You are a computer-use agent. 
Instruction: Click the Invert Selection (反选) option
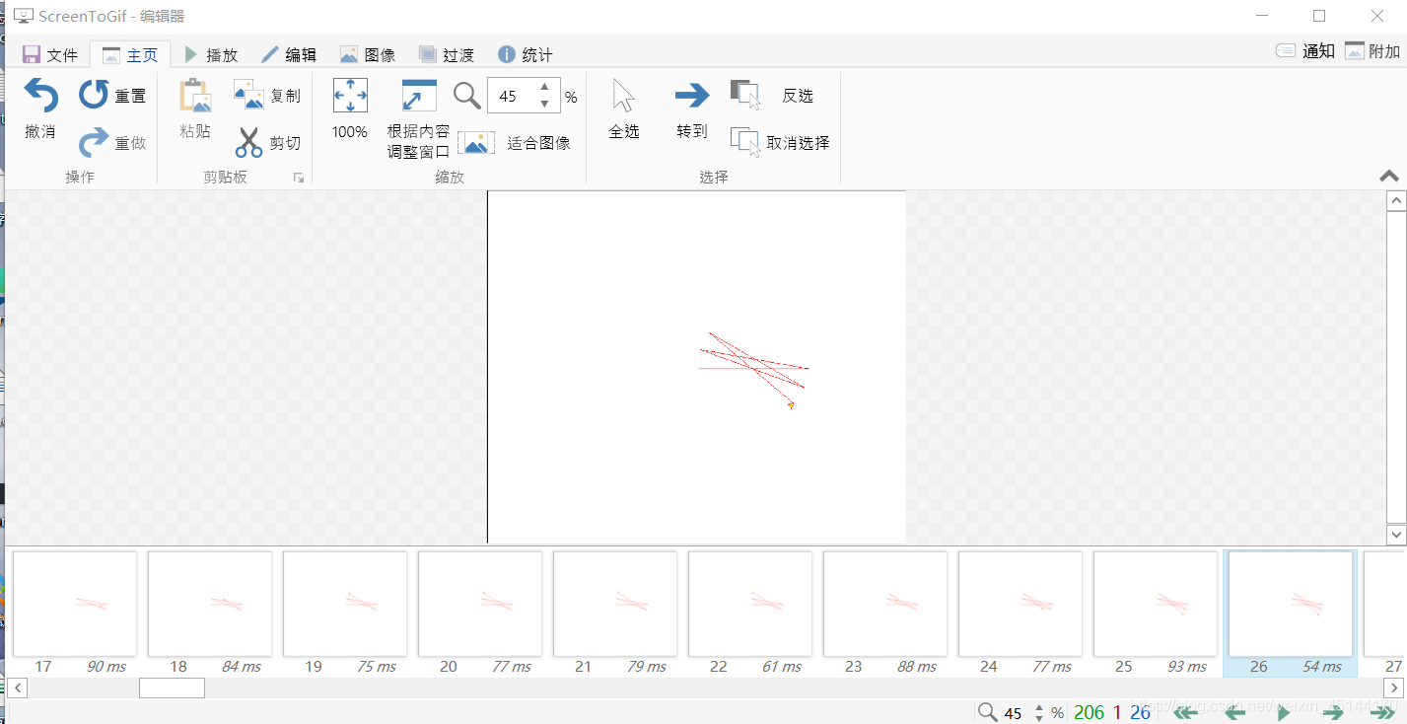click(779, 95)
